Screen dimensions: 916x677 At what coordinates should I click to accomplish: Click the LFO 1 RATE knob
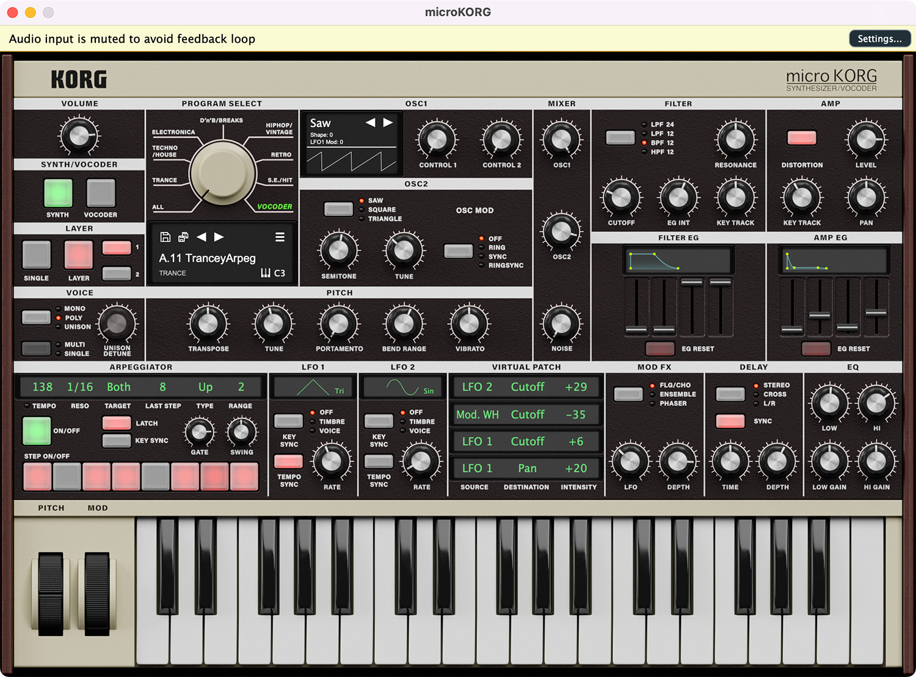[332, 462]
